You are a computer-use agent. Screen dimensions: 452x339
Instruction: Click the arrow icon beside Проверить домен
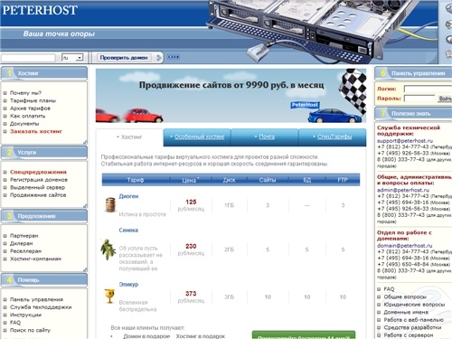(159, 58)
